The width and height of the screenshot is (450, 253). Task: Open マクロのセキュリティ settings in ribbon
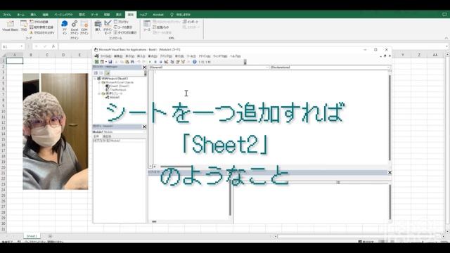point(42,33)
